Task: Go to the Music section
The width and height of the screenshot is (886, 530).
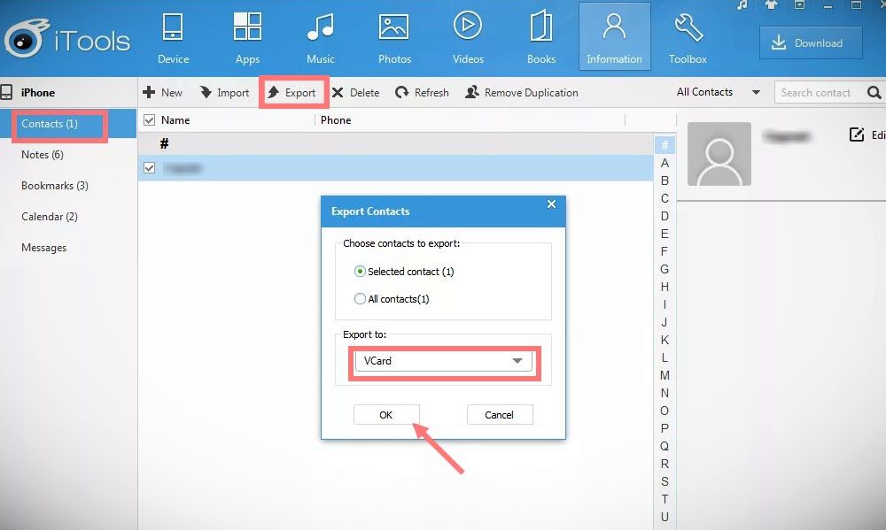Action: click(321, 38)
